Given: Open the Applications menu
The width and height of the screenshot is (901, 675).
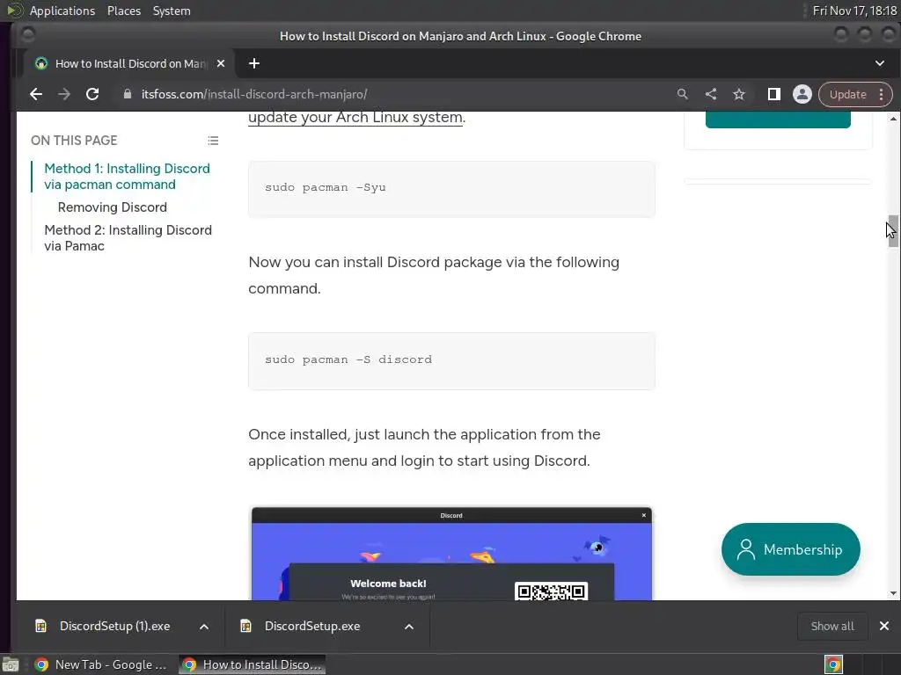Looking at the screenshot, I should 62,11.
